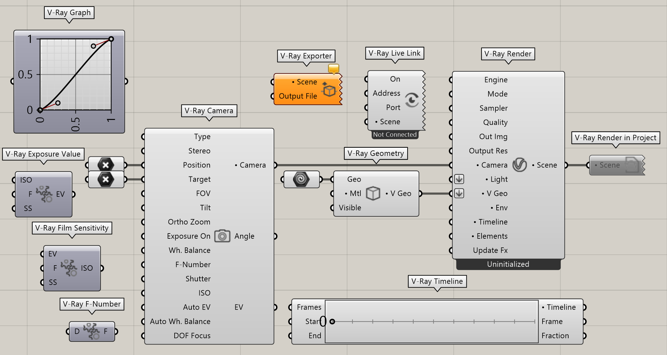Click the Frames input of V-Ray Timeline

coord(309,307)
